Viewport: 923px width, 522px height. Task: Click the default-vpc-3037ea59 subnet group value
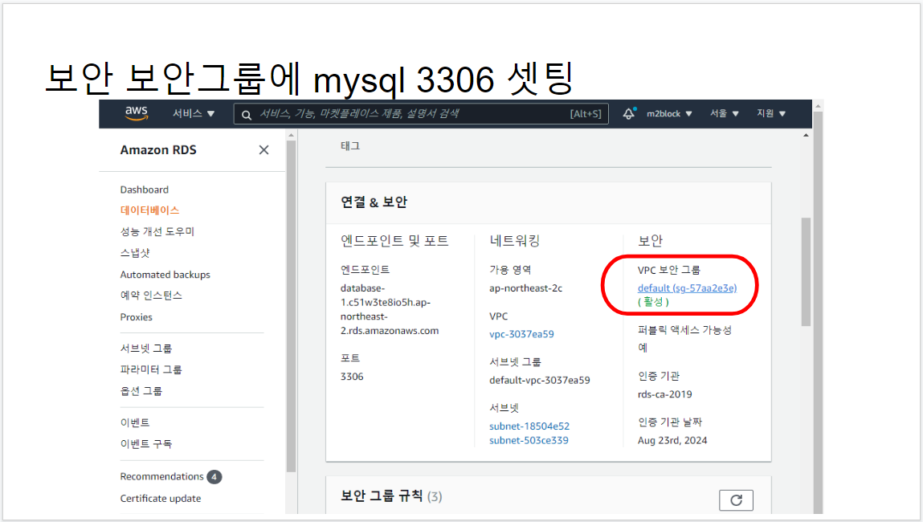(x=539, y=380)
